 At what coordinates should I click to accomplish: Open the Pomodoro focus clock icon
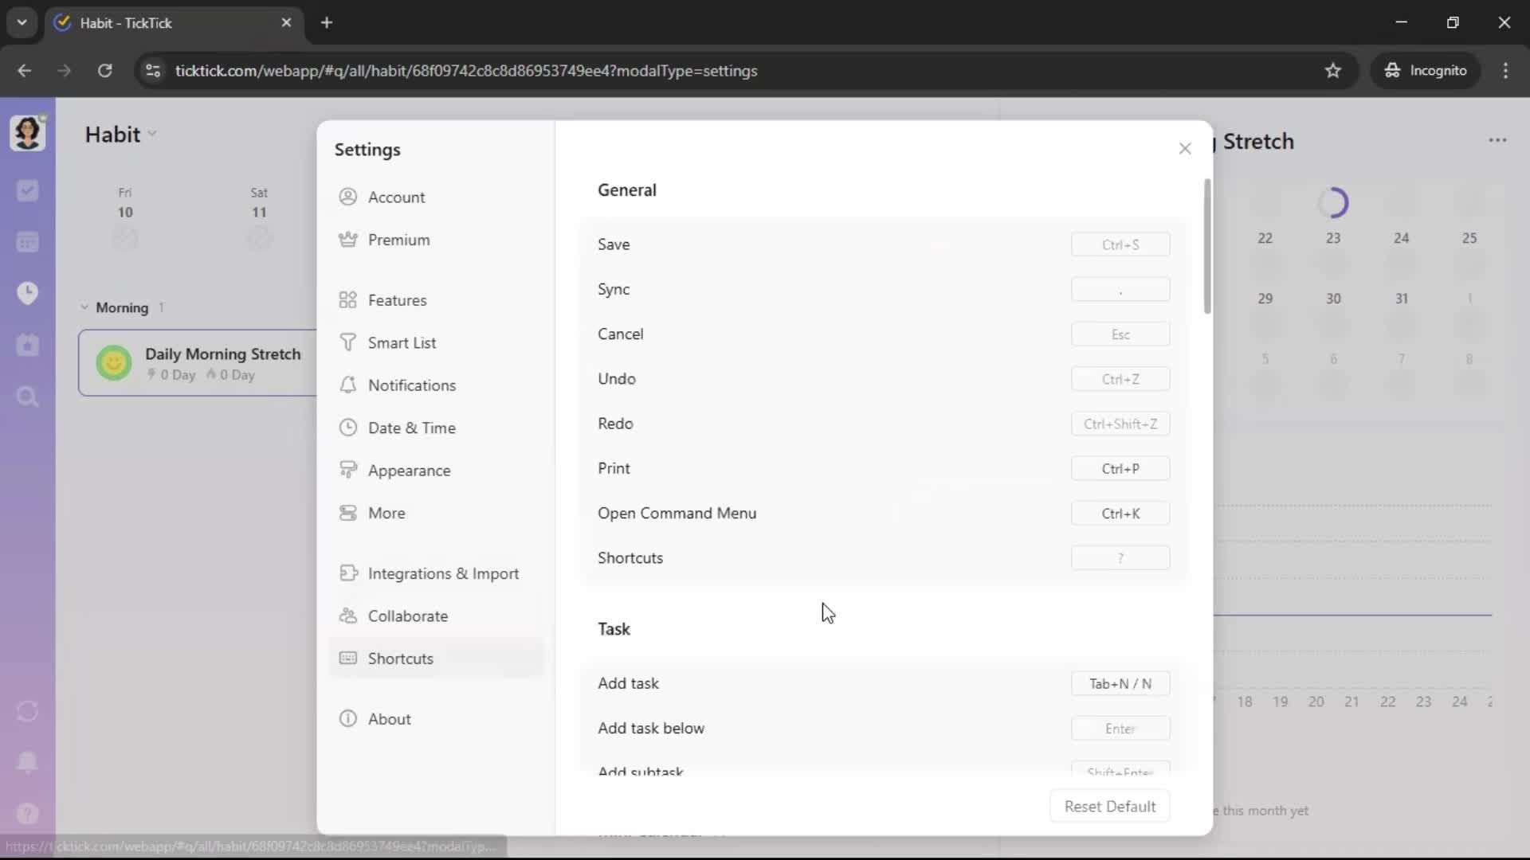tap(27, 293)
